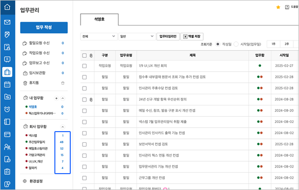Open the 도움말 help icon

pos(287,7)
